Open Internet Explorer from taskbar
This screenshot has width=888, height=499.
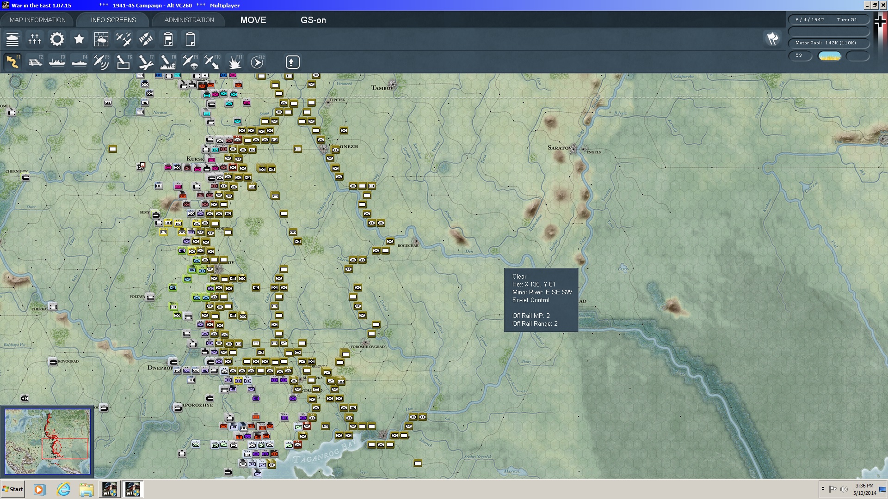63,489
